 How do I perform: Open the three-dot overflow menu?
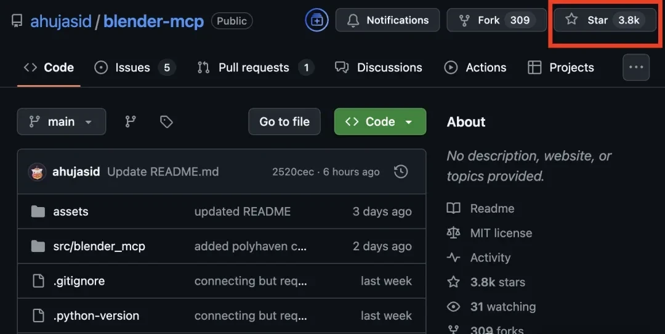[635, 67]
